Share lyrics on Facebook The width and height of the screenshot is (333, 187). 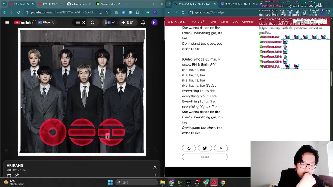189,148
